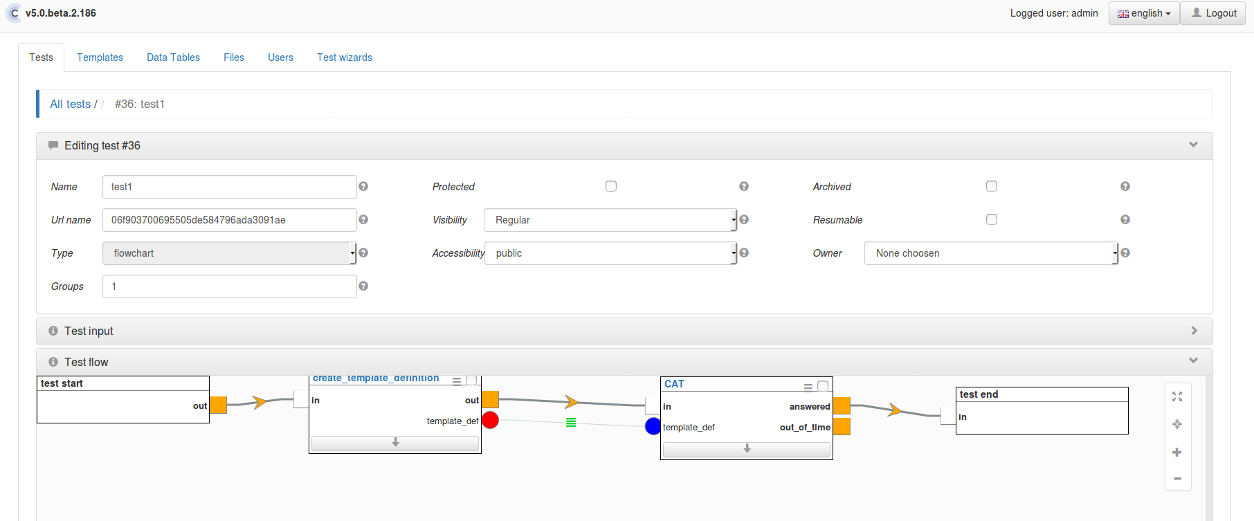Collapse the Editing test #36 panel
1254x521 pixels.
1193,145
